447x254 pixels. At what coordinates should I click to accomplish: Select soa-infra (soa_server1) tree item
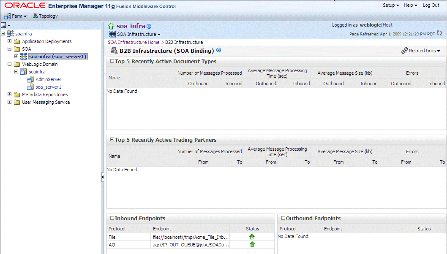[x=57, y=57]
